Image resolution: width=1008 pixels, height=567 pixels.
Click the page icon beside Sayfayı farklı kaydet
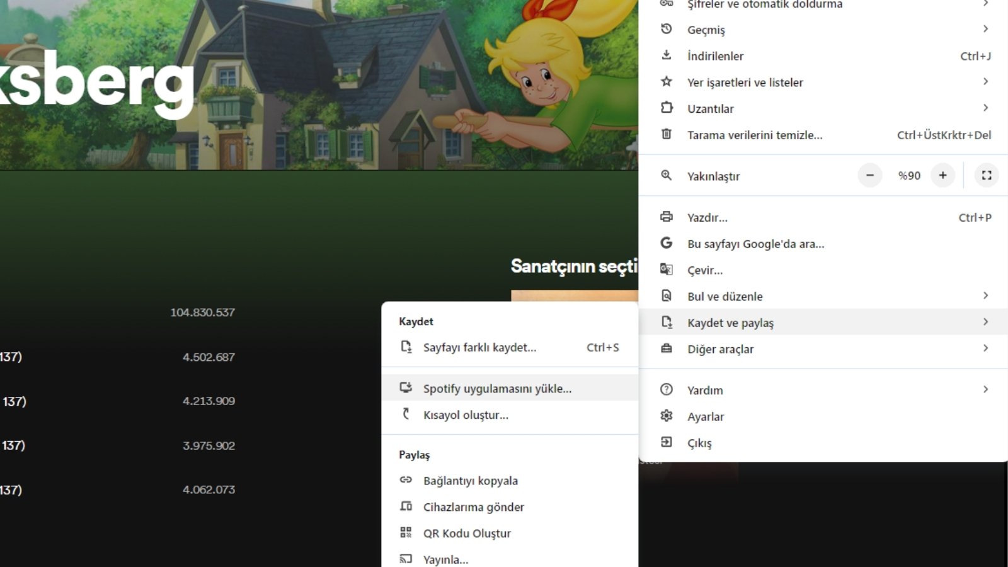click(406, 347)
